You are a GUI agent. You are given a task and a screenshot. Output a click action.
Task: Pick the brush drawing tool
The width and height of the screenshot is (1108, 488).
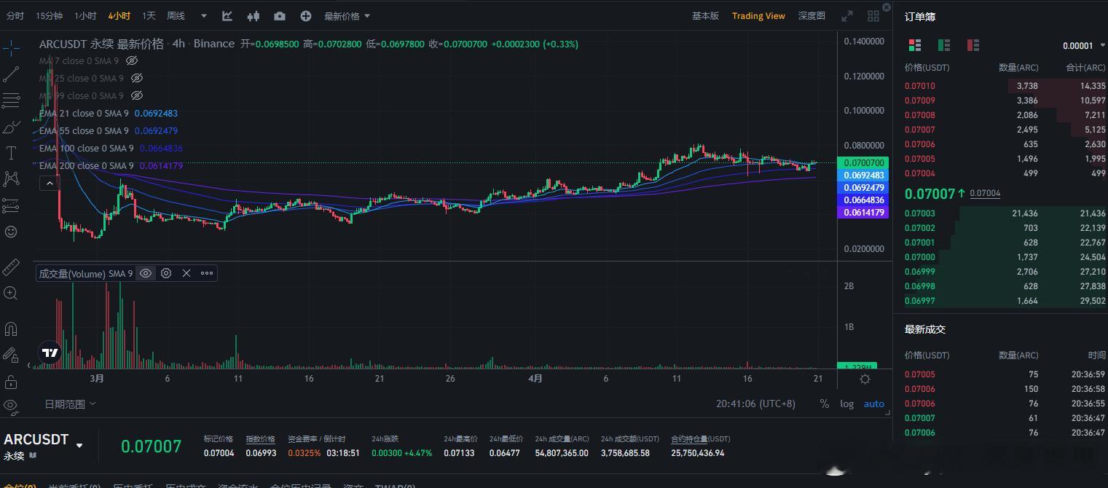(x=11, y=126)
